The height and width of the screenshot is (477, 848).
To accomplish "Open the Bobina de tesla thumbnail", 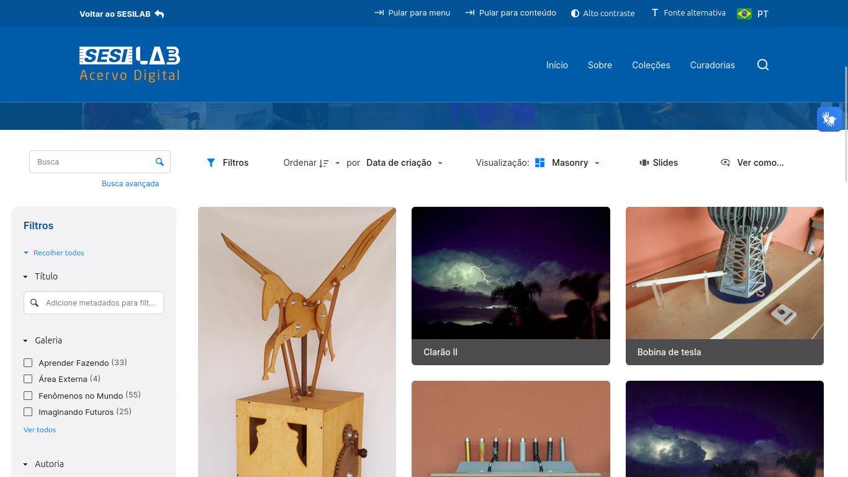I will (724, 273).
